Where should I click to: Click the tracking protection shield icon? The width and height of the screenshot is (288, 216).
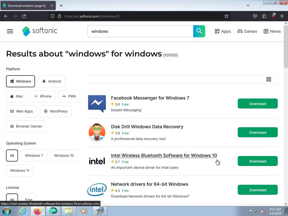point(52,16)
